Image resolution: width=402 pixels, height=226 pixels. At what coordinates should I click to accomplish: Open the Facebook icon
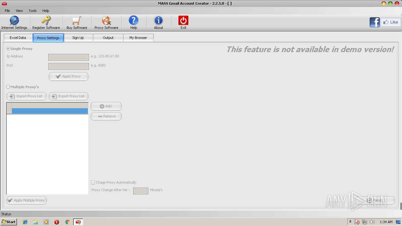pyautogui.click(x=375, y=22)
